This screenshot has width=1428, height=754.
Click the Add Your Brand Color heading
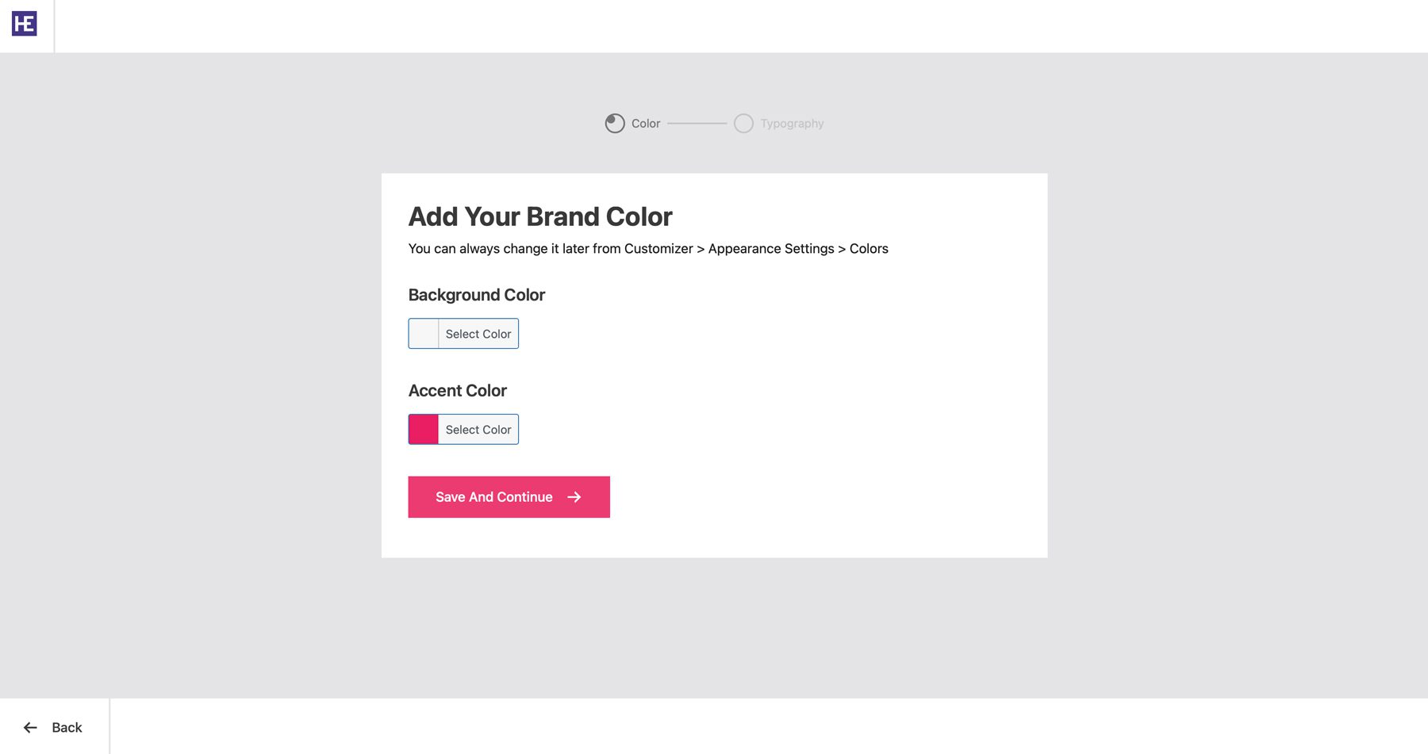[x=540, y=216]
